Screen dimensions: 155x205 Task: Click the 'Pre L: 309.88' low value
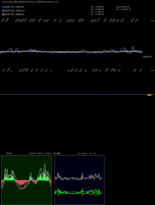point(97,12)
